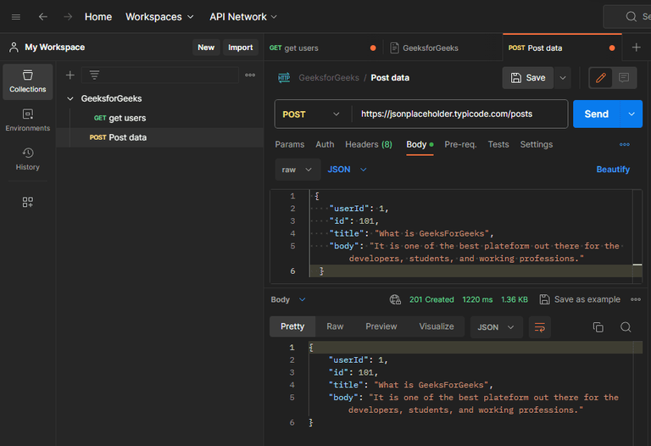Open the Environments sidebar icon
This screenshot has width=651, height=446.
(x=28, y=120)
